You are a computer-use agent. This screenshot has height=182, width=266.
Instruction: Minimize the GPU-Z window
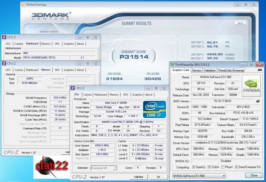(x=243, y=65)
